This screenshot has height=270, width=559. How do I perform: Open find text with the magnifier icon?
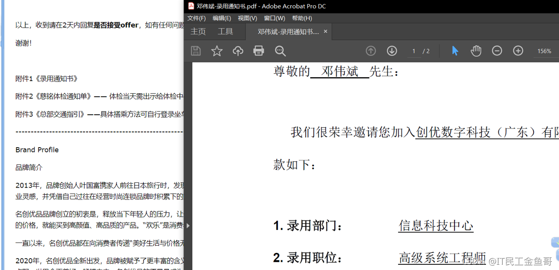coord(280,51)
